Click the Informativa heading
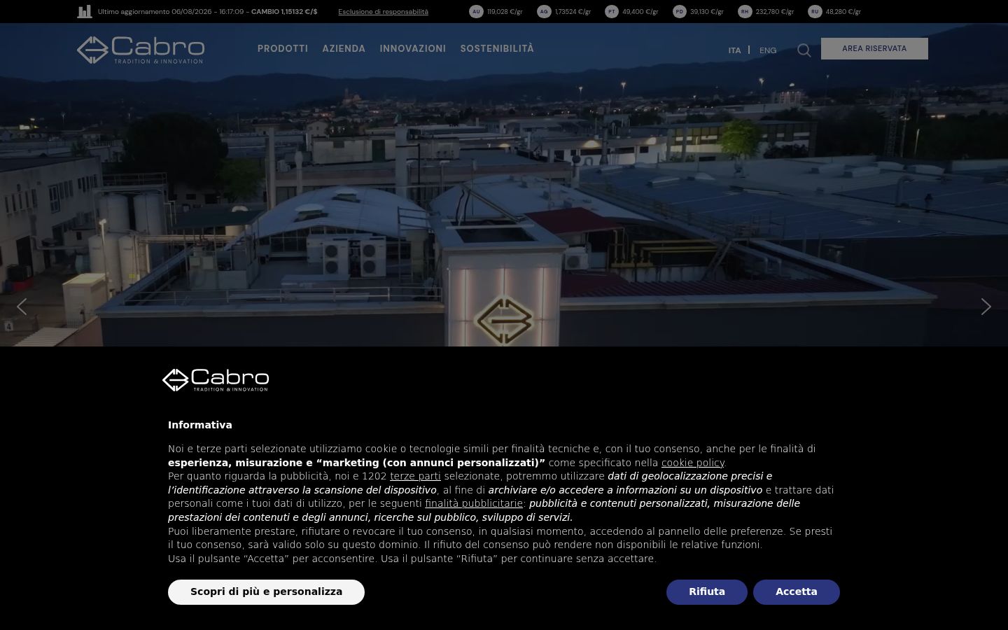Image resolution: width=1008 pixels, height=630 pixels. 200,425
